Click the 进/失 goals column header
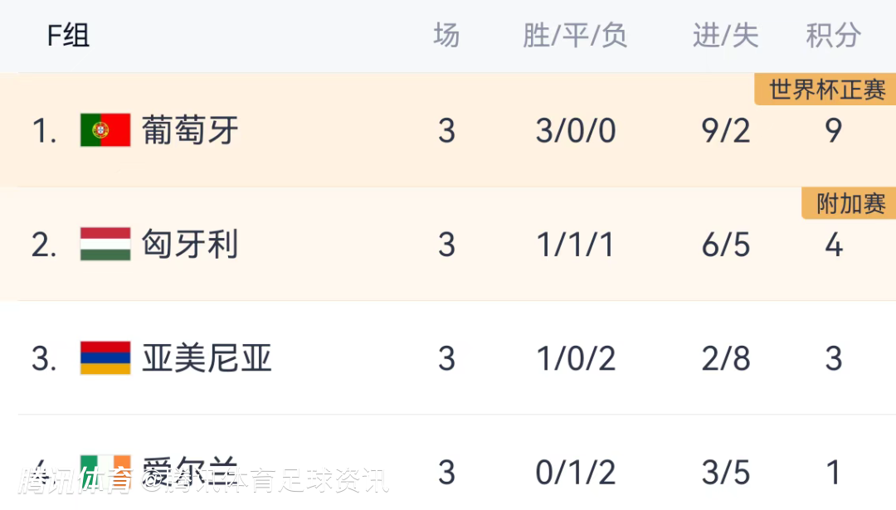The image size is (896, 510). pos(726,36)
